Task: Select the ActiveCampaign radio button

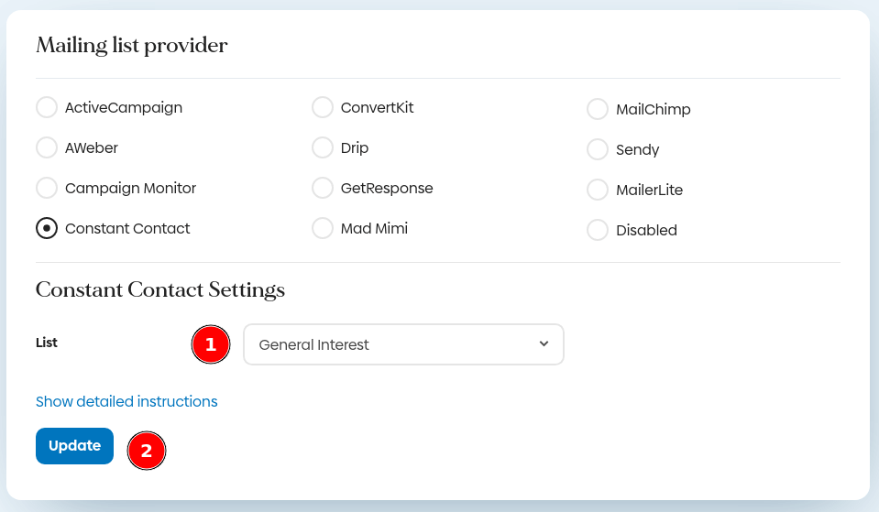Action: click(47, 108)
